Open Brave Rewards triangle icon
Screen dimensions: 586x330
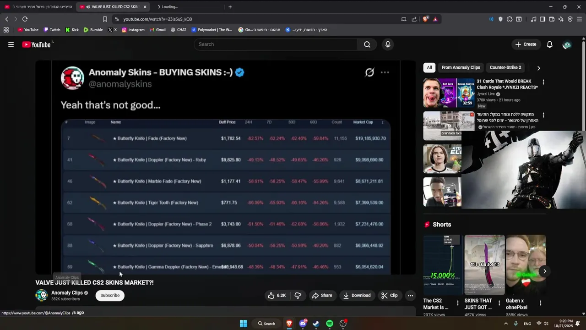(435, 19)
